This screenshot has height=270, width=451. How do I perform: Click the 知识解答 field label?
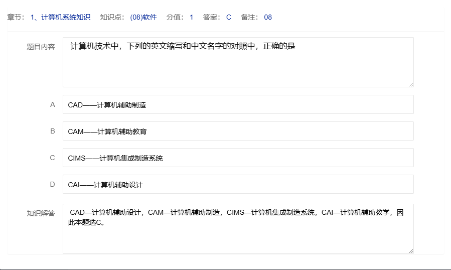click(x=41, y=213)
